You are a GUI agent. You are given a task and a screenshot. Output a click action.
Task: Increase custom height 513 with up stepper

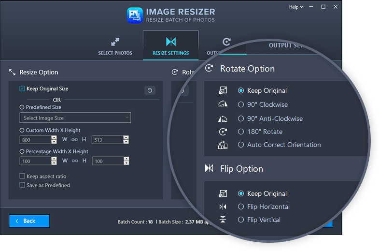126,138
